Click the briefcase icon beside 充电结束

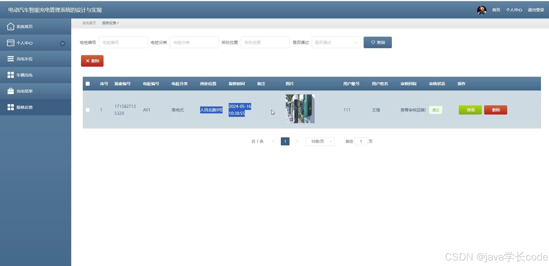coord(11,91)
